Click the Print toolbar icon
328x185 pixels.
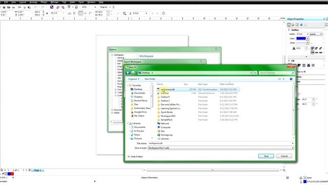coord(13,7)
